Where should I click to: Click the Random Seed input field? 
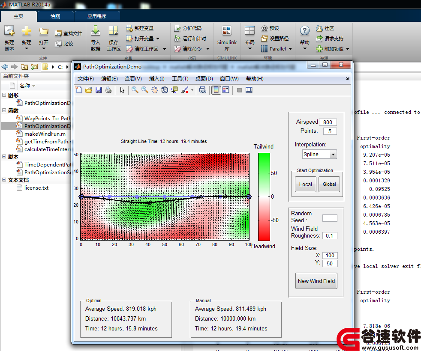[330, 218]
